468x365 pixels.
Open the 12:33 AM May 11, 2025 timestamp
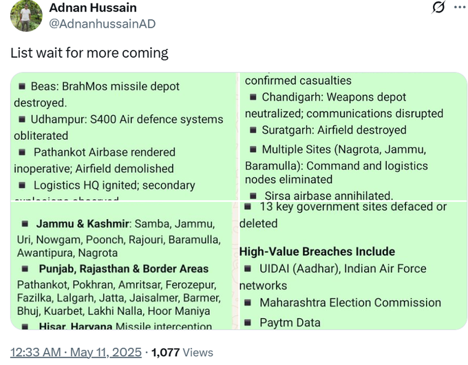pyautogui.click(x=74, y=352)
